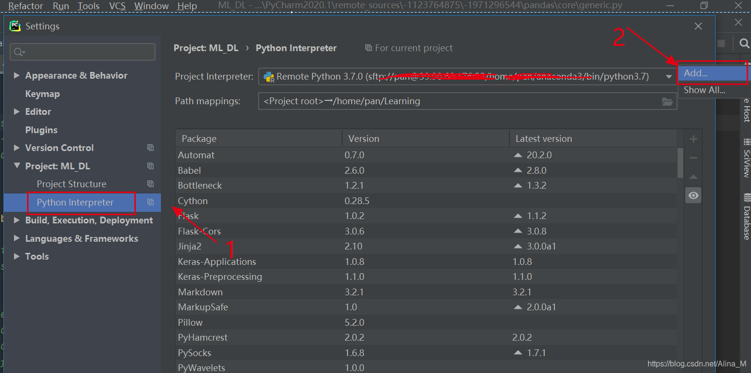Click the Path mappings text field
The image size is (751, 373).
pos(467,101)
